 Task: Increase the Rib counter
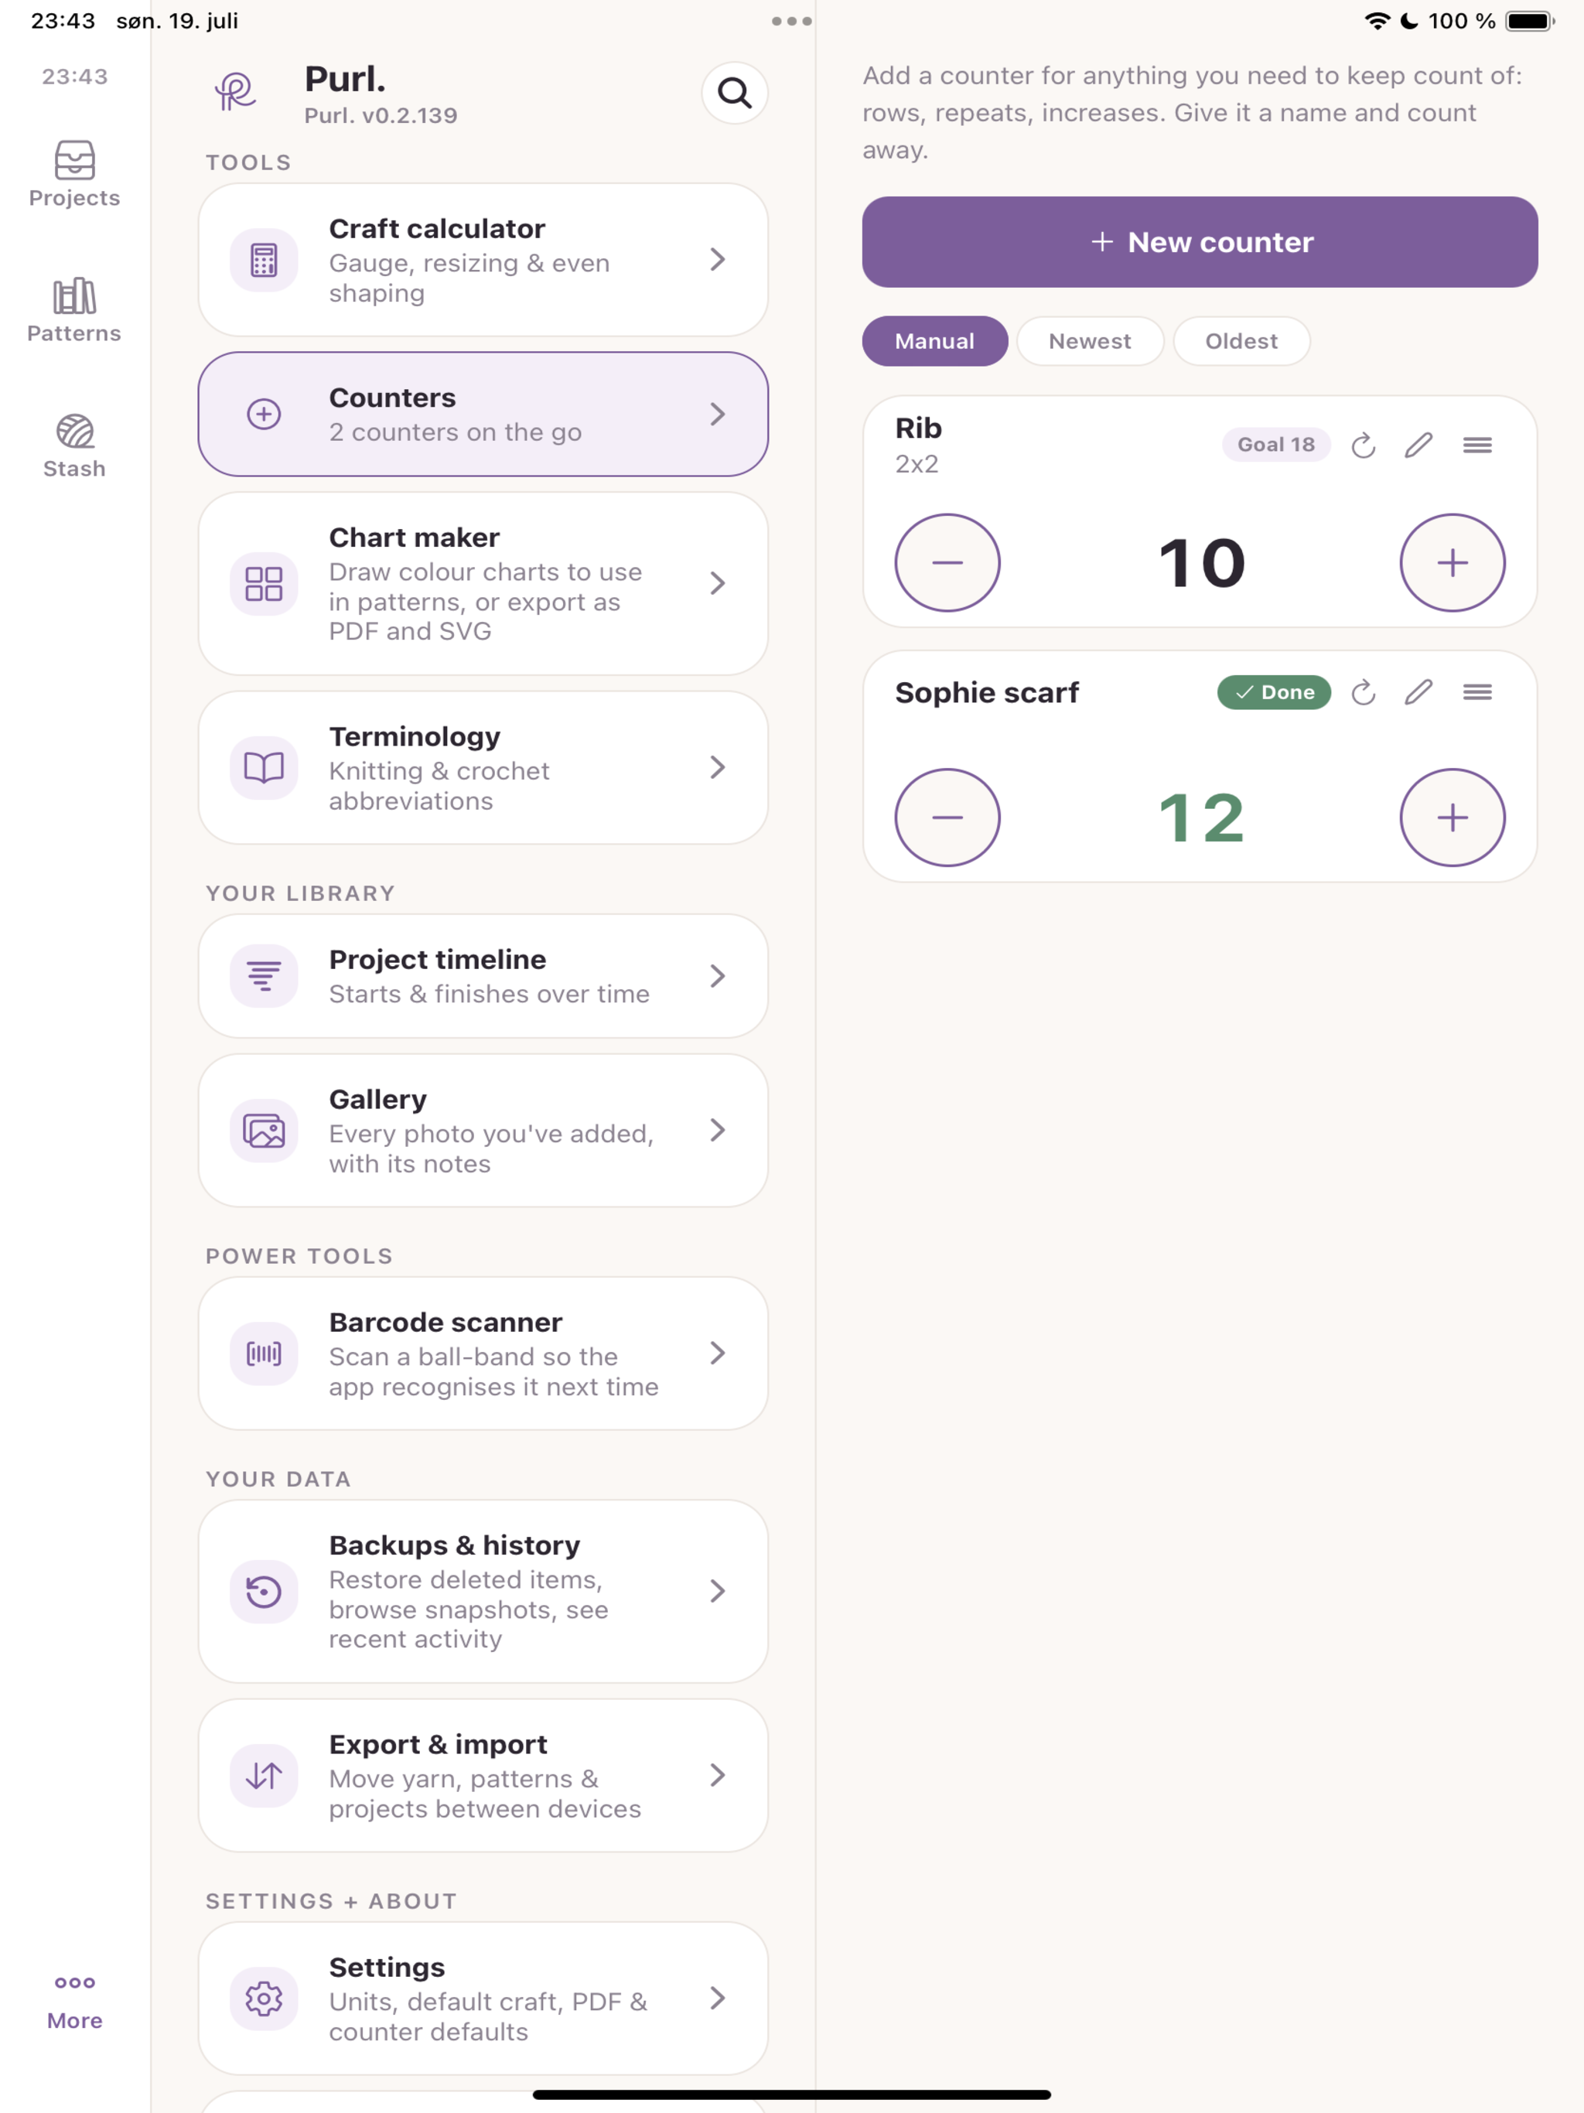coord(1453,562)
